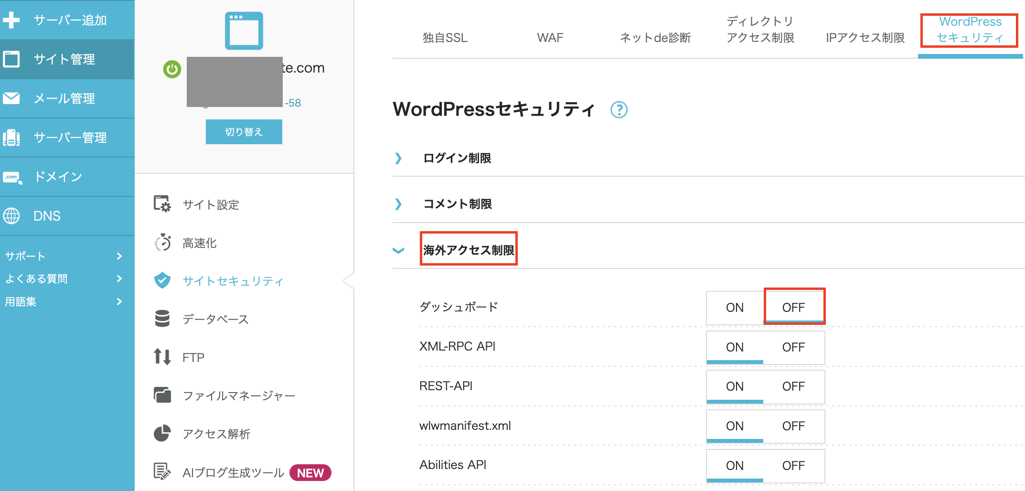Open the WAF tab
The image size is (1025, 491).
pos(550,38)
